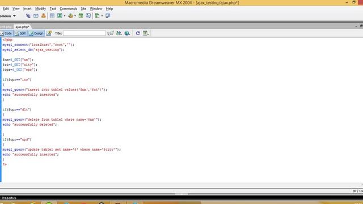Open the Edit menu
The image size is (363, 204).
click(6, 8)
